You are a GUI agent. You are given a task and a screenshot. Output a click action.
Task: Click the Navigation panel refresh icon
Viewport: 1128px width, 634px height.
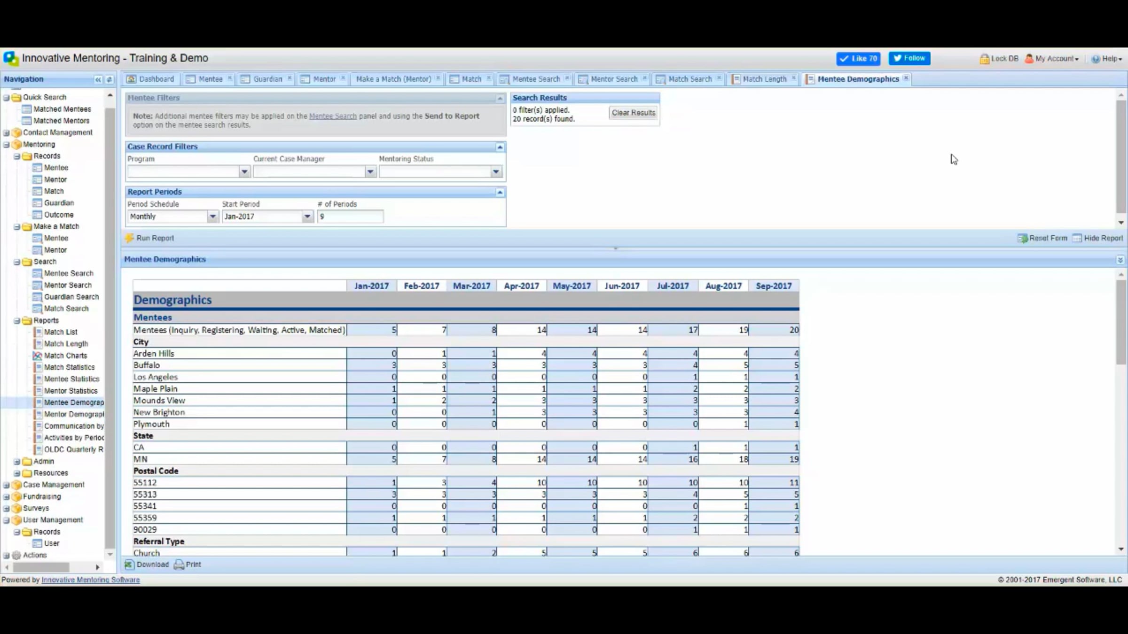109,79
